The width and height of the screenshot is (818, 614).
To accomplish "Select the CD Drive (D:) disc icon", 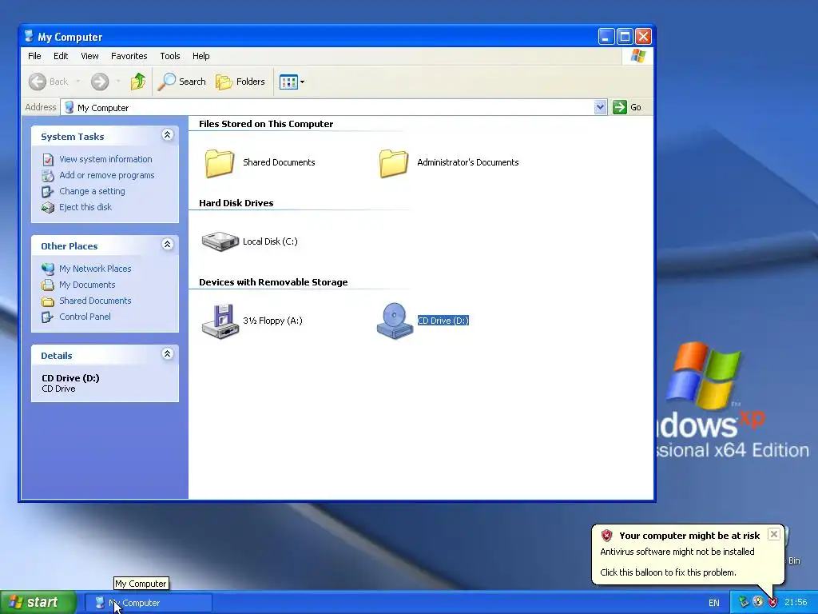I will click(x=395, y=321).
